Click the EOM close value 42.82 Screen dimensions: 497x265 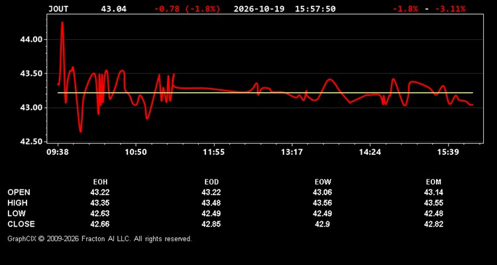point(433,224)
